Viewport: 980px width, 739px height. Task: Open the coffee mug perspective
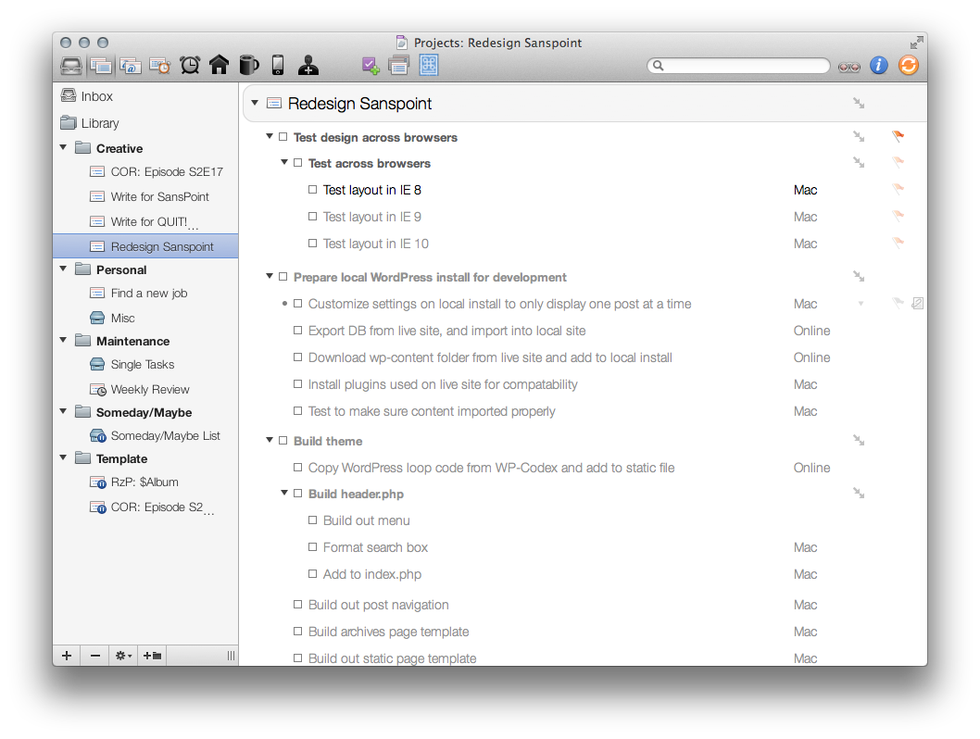point(248,65)
